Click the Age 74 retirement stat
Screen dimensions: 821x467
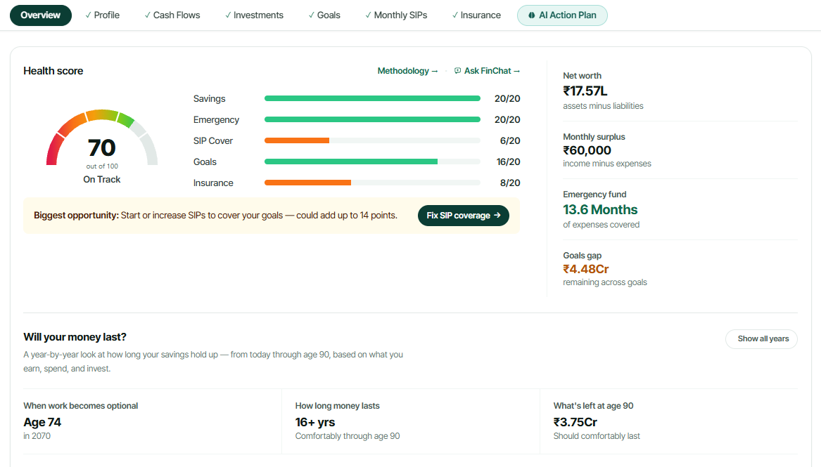[x=42, y=422]
